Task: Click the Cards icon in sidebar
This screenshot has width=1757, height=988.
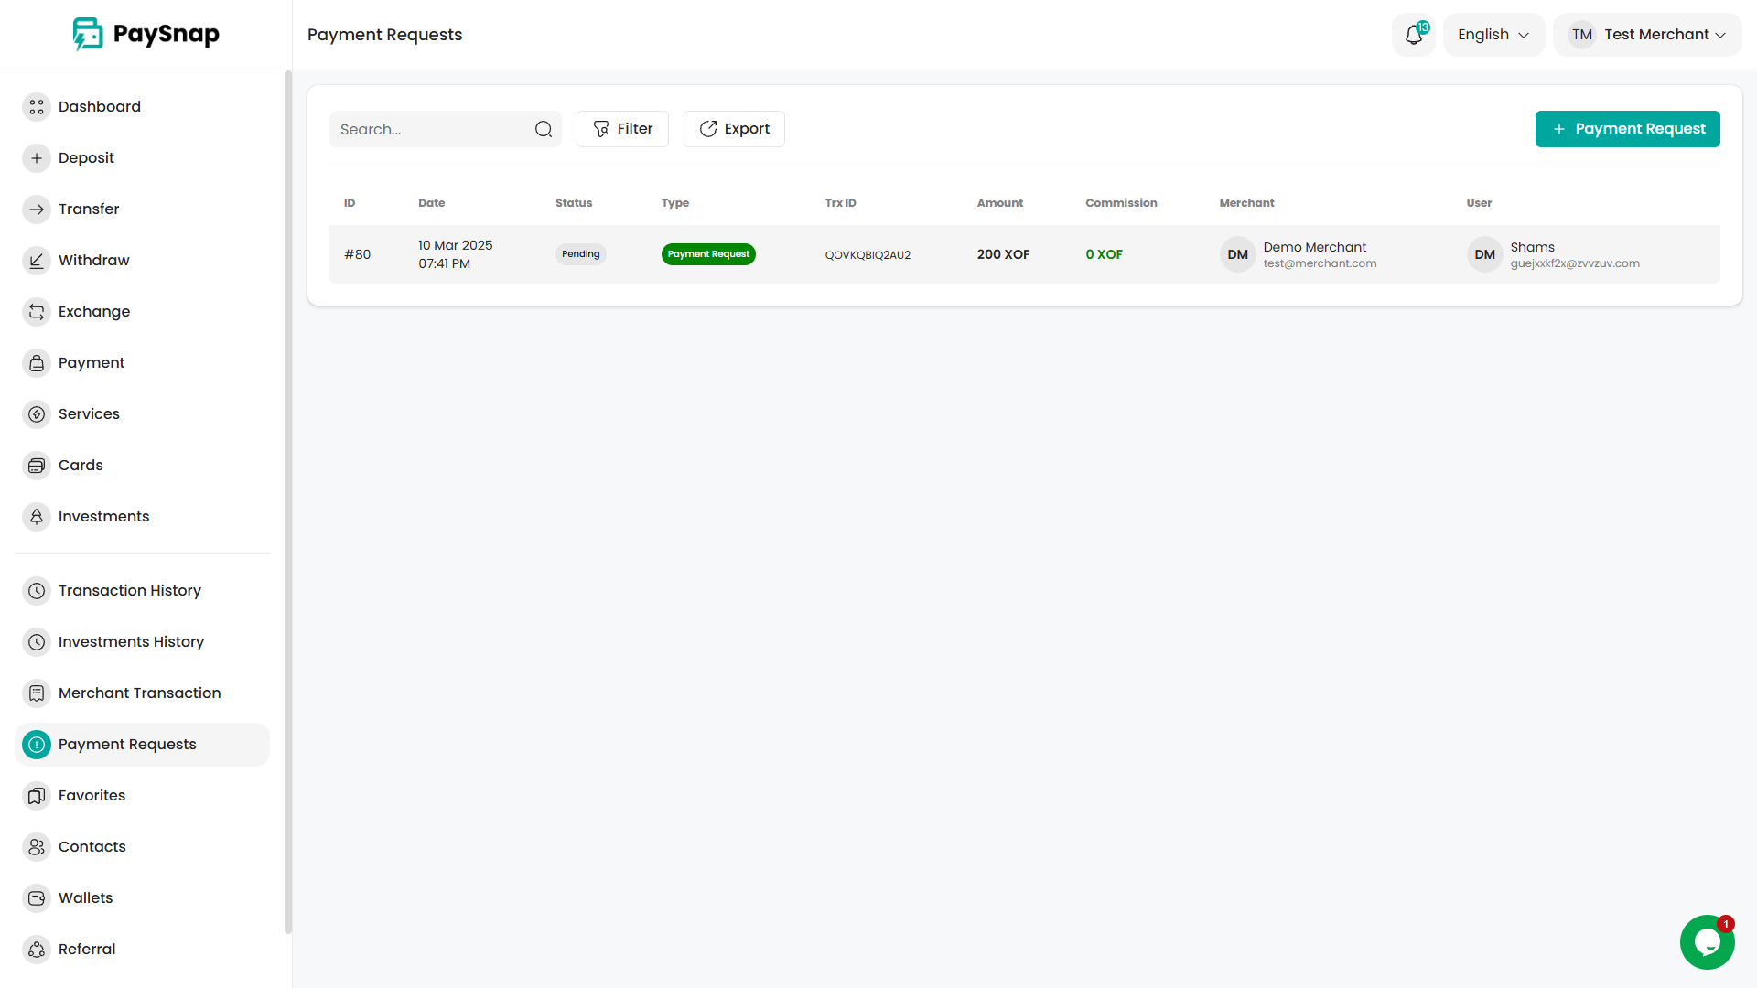Action: tap(37, 465)
